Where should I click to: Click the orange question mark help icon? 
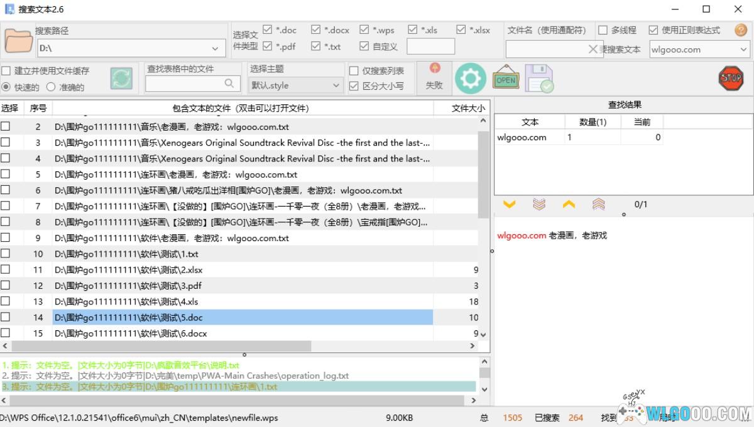[x=741, y=30]
